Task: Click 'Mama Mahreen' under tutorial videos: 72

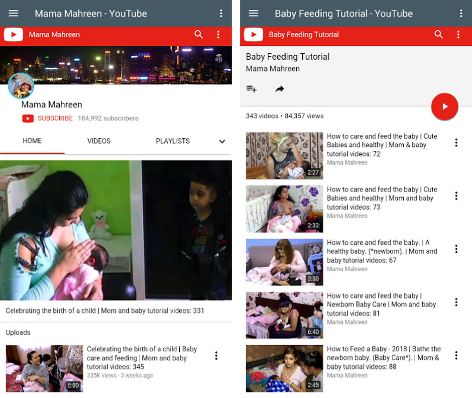Action: point(347,163)
